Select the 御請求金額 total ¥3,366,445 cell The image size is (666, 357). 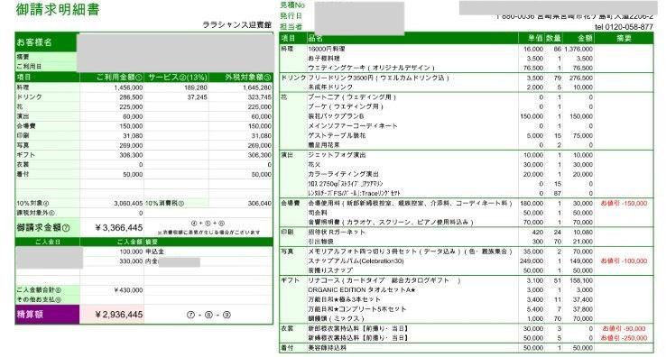point(112,228)
